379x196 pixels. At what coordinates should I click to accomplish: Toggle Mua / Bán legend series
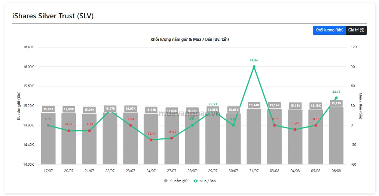[x=205, y=181]
